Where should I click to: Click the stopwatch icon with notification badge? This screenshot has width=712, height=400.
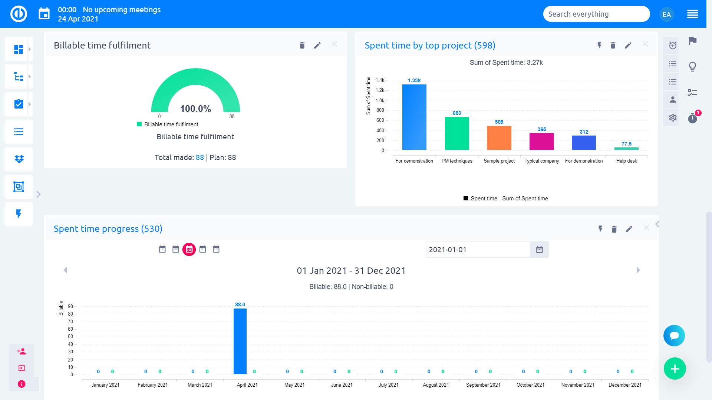(x=693, y=119)
